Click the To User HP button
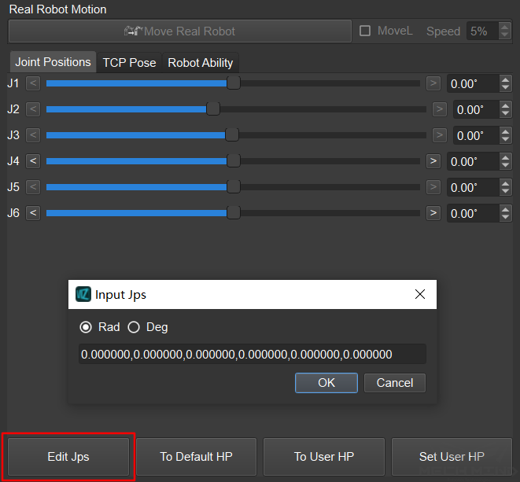The image size is (520, 482). pyautogui.click(x=324, y=457)
